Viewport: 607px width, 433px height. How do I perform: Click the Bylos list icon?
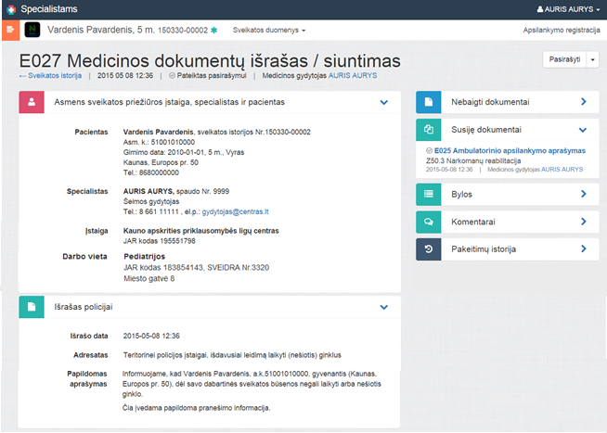click(428, 195)
